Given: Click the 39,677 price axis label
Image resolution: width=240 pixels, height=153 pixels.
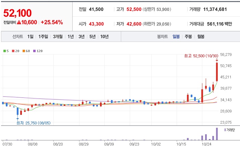Looking at the screenshot, I should (226, 88).
